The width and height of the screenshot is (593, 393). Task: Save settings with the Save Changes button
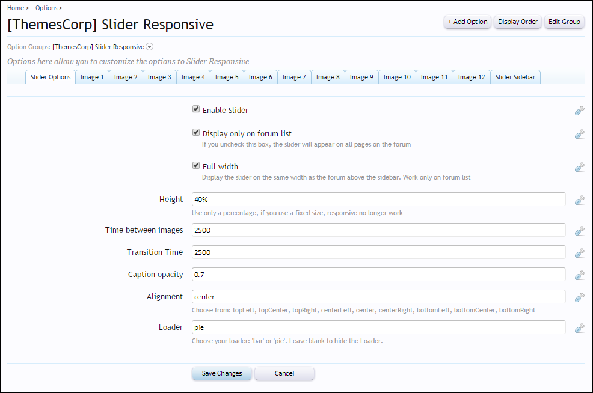tap(221, 373)
